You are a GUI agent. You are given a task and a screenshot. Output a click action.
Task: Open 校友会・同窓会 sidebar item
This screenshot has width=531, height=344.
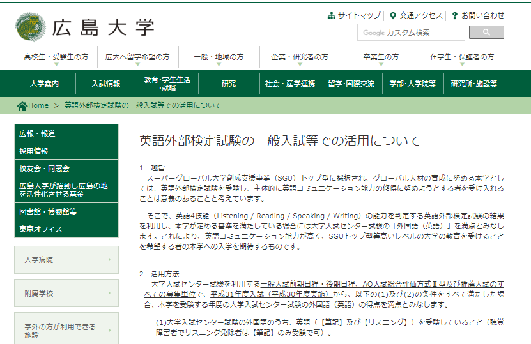pyautogui.click(x=66, y=168)
